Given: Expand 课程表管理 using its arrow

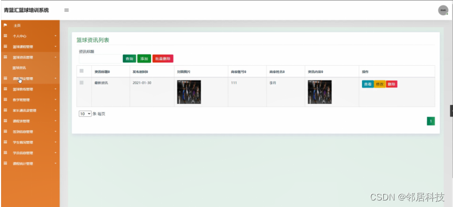Looking at the screenshot, I should pos(55,121).
